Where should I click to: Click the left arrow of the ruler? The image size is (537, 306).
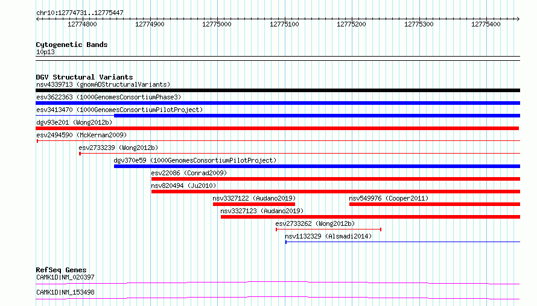[37, 19]
